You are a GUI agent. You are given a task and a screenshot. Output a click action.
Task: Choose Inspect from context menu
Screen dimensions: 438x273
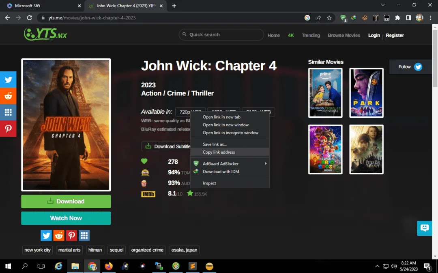click(x=230, y=183)
